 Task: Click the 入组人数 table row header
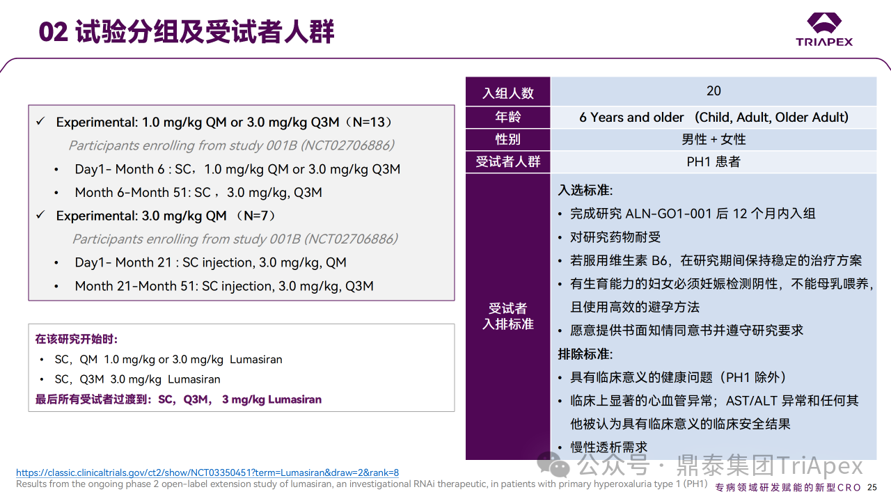click(x=507, y=93)
